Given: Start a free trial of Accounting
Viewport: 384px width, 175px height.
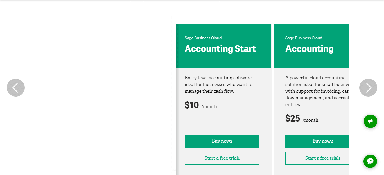Looking at the screenshot, I should (317, 158).
